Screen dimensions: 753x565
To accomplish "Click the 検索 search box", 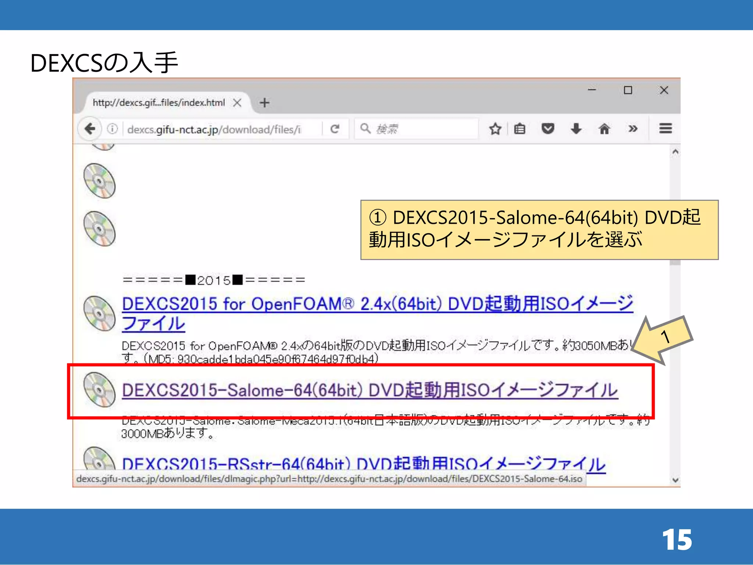I will click(x=417, y=129).
